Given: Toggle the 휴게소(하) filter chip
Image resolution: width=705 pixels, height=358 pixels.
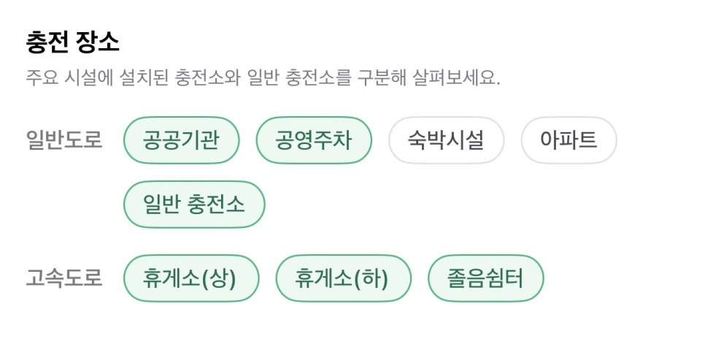Looking at the screenshot, I should pos(344,278).
